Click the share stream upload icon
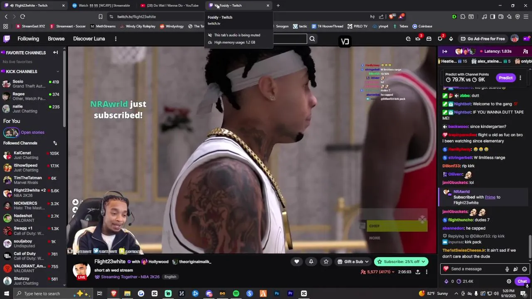 point(418,272)
